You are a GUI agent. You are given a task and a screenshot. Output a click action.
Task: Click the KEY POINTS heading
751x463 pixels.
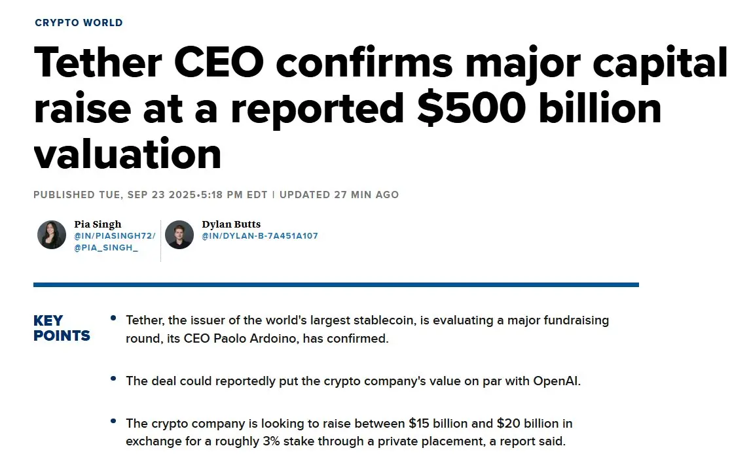[x=62, y=328]
